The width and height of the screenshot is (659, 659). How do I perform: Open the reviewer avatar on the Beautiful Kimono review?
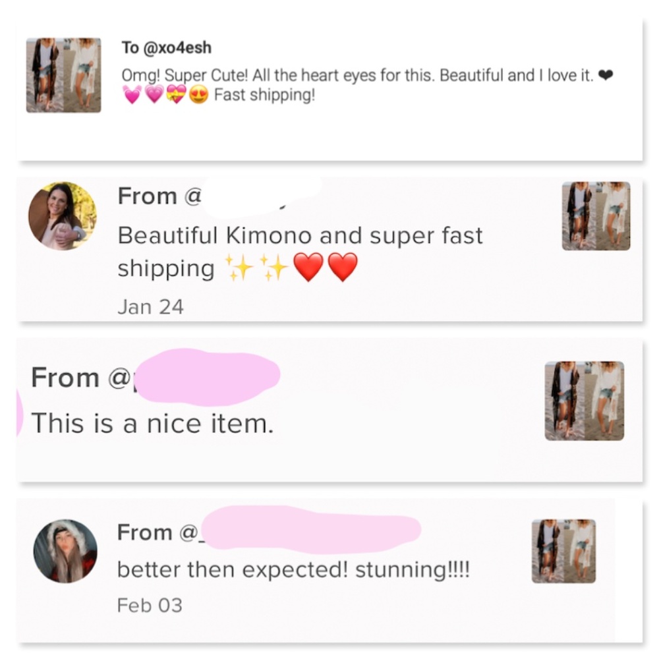[x=62, y=215]
